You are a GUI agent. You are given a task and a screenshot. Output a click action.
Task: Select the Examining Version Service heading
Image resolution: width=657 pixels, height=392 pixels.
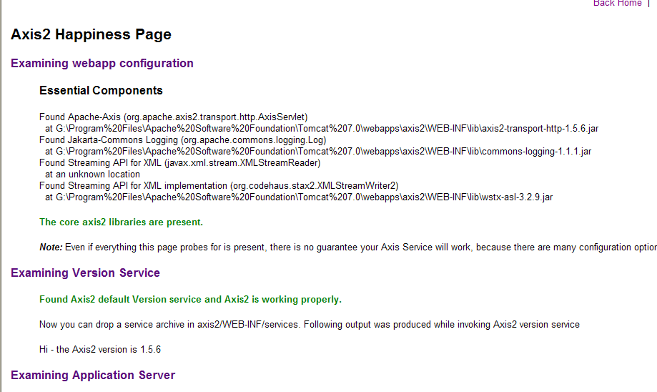[x=86, y=273]
